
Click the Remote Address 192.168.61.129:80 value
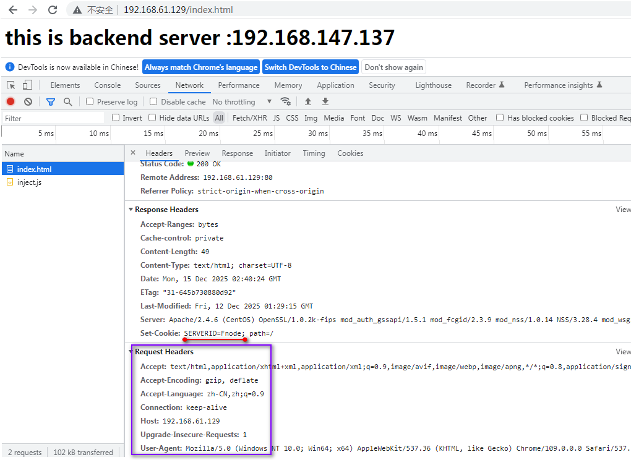[238, 177]
